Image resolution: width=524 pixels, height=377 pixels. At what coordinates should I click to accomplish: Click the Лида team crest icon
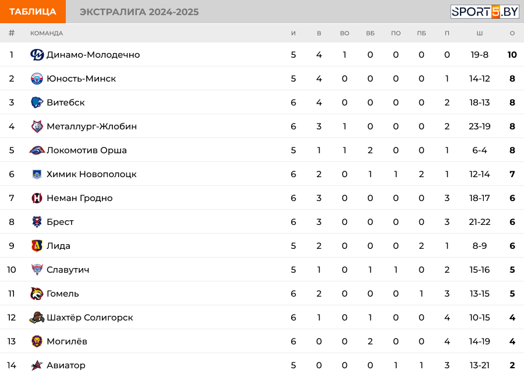tap(37, 246)
